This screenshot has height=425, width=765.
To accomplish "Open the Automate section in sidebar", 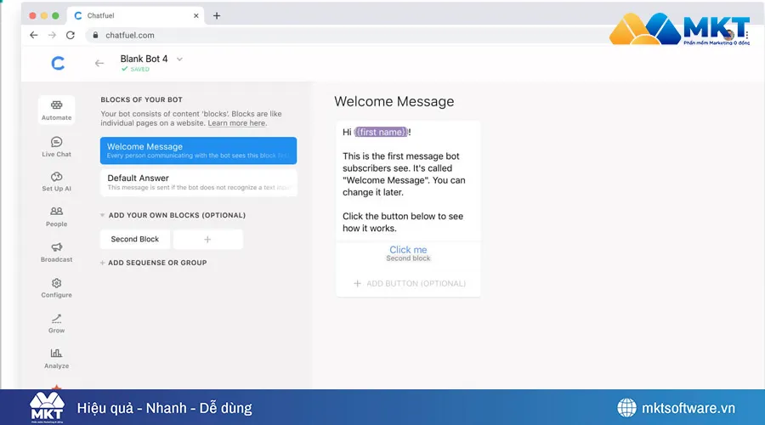I will coord(57,110).
